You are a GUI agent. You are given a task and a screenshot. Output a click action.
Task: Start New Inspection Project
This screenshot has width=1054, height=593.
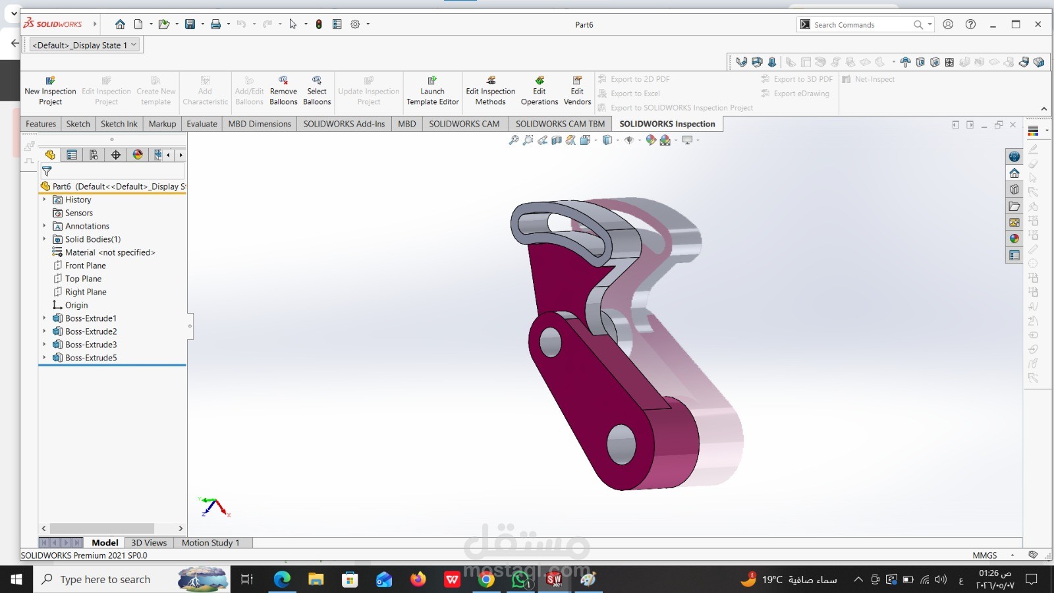[50, 91]
